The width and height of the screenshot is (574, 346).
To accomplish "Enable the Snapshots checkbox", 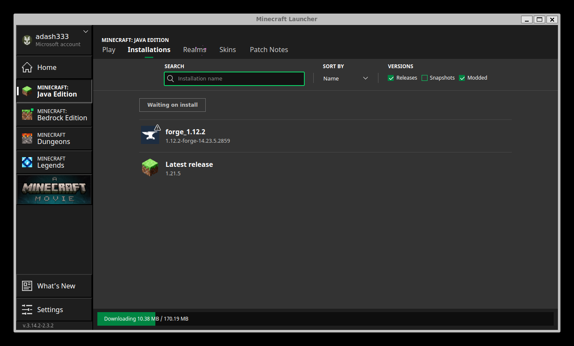I will [x=425, y=78].
